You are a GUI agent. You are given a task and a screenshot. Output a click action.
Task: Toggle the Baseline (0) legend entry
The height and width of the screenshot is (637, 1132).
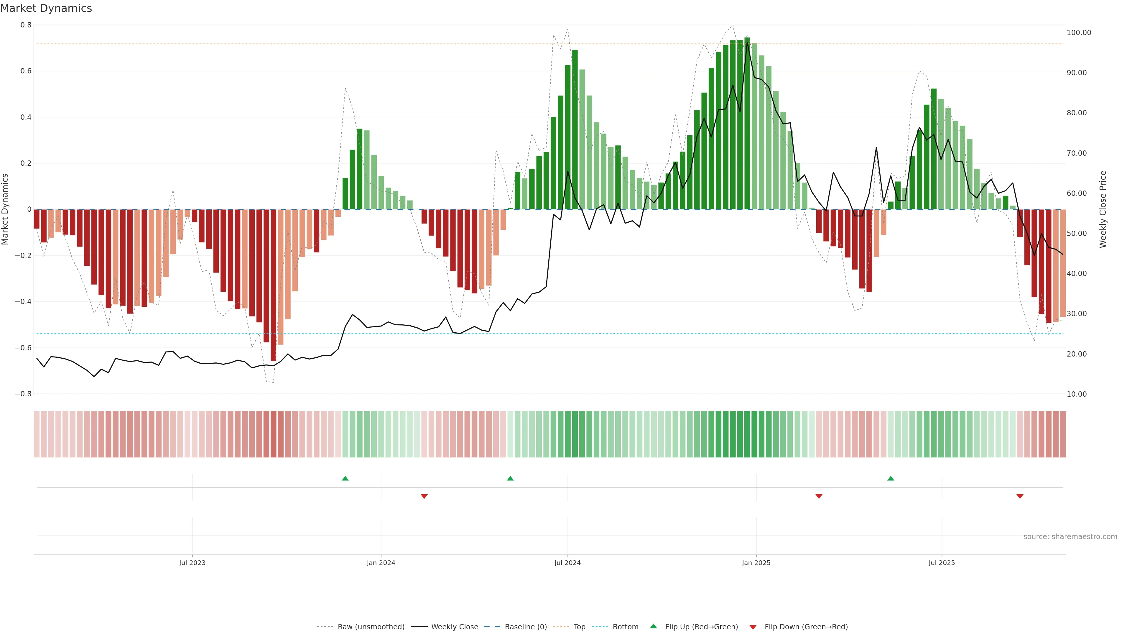[526, 627]
